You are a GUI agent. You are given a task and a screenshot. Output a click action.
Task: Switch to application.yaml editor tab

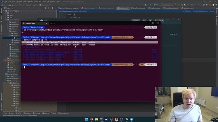pyautogui.click(x=188, y=8)
